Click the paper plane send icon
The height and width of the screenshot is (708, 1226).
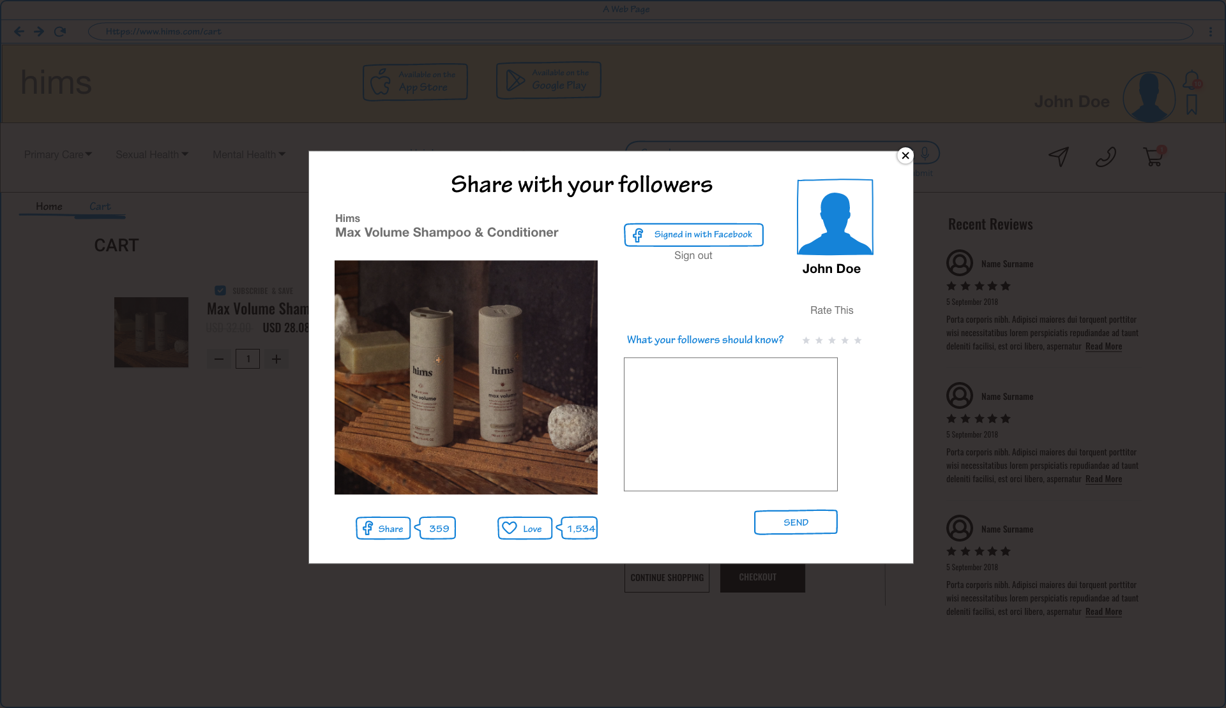click(1059, 156)
